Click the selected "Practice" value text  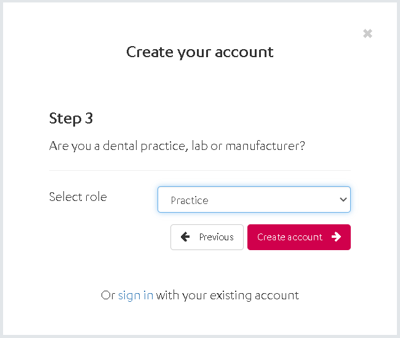(x=190, y=200)
